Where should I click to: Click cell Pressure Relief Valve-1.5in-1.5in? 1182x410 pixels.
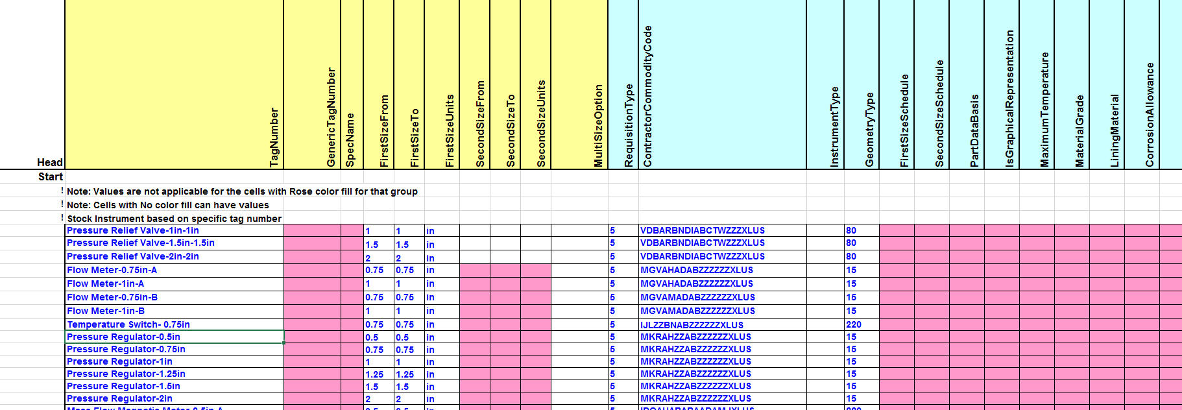(x=175, y=243)
